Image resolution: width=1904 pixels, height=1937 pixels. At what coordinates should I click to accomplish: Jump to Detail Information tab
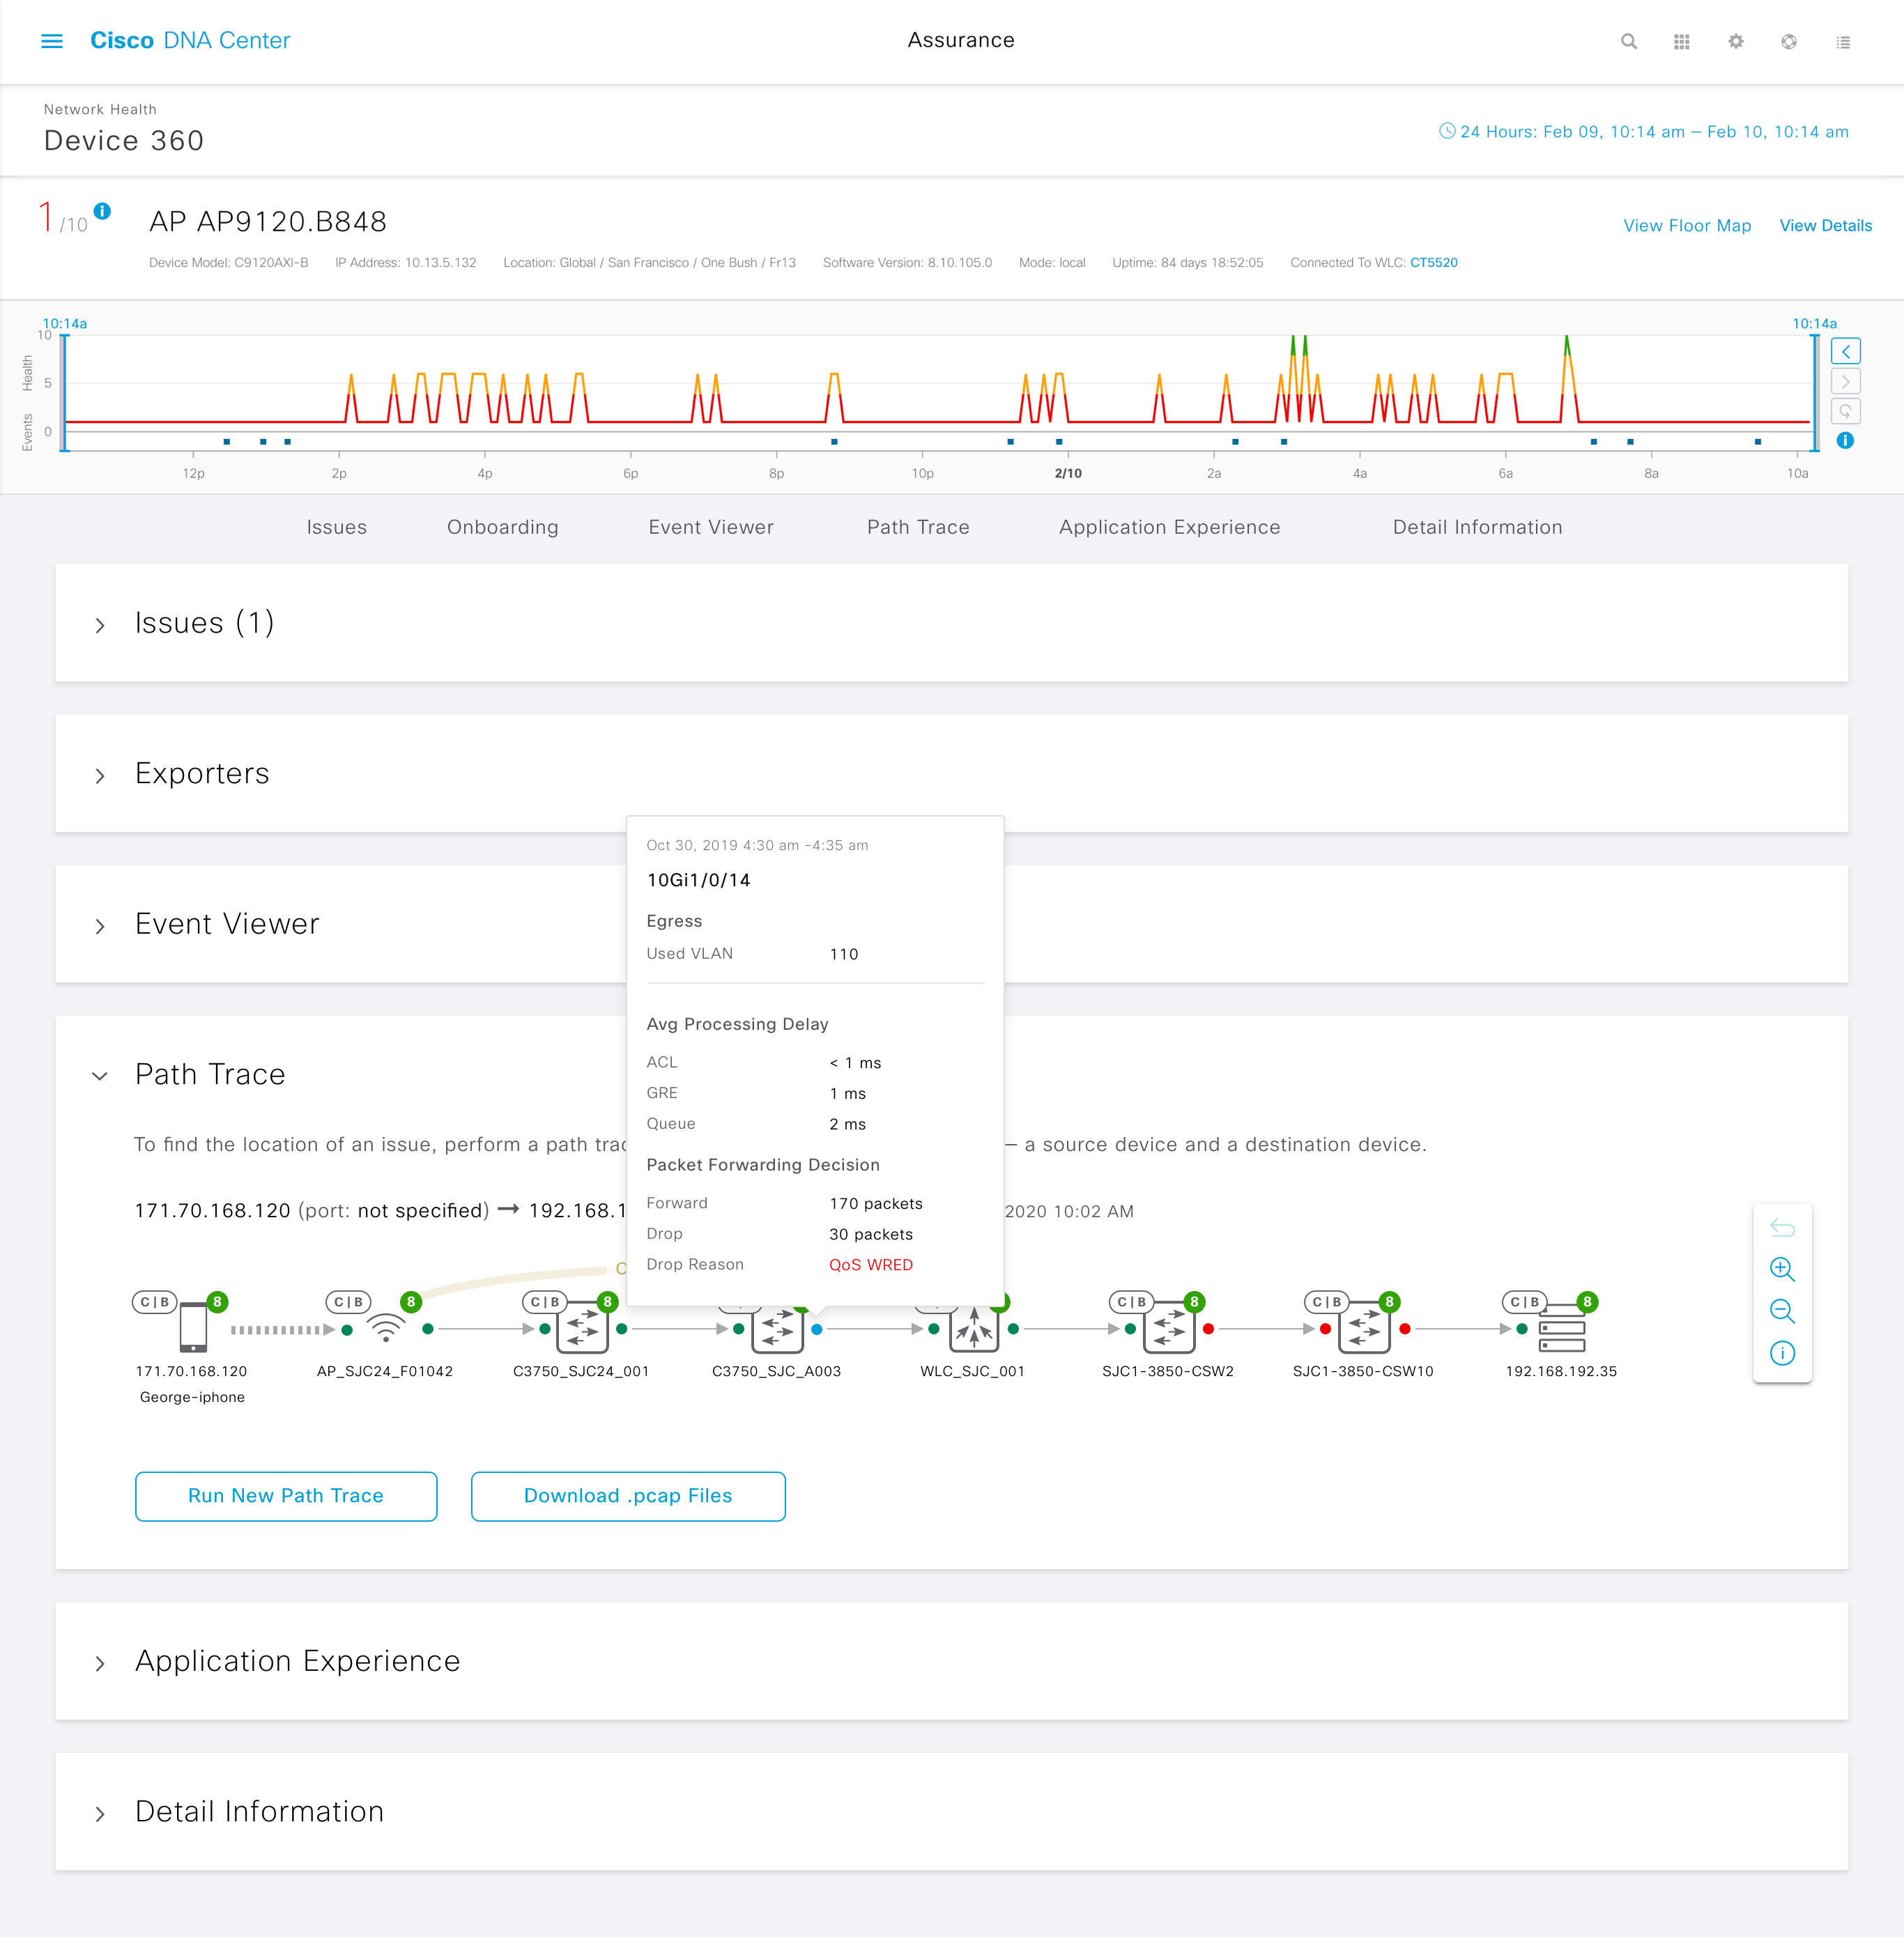coord(1477,527)
